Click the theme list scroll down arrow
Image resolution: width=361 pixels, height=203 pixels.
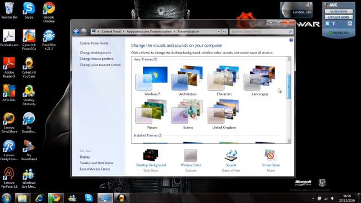288,141
